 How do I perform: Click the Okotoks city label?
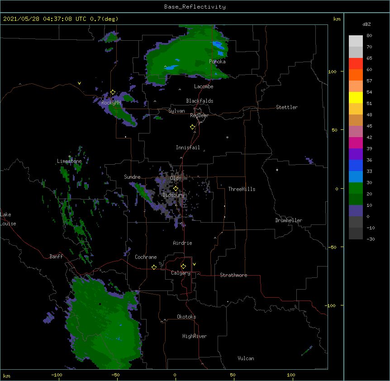click(186, 317)
